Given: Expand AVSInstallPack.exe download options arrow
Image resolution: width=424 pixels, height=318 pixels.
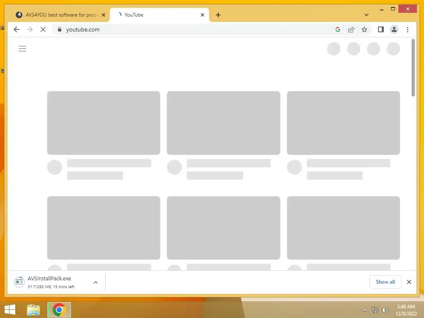Looking at the screenshot, I should (96, 282).
